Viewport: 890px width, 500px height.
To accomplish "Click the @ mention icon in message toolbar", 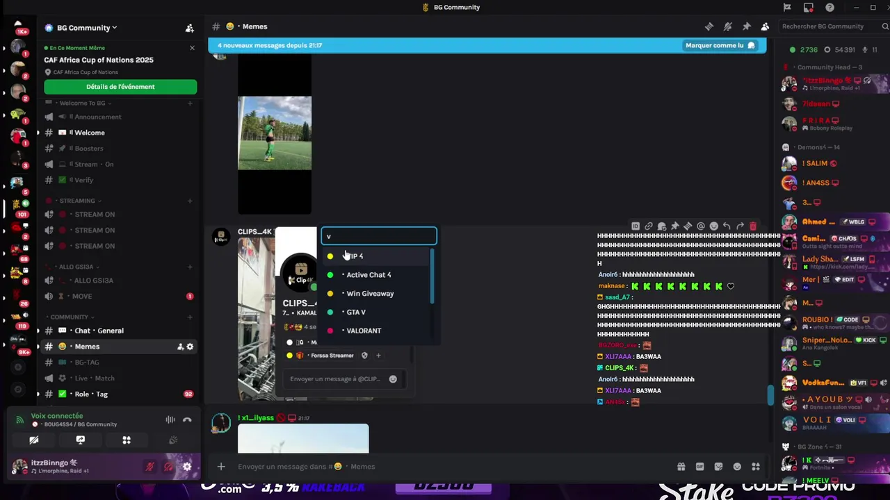I will point(701,226).
